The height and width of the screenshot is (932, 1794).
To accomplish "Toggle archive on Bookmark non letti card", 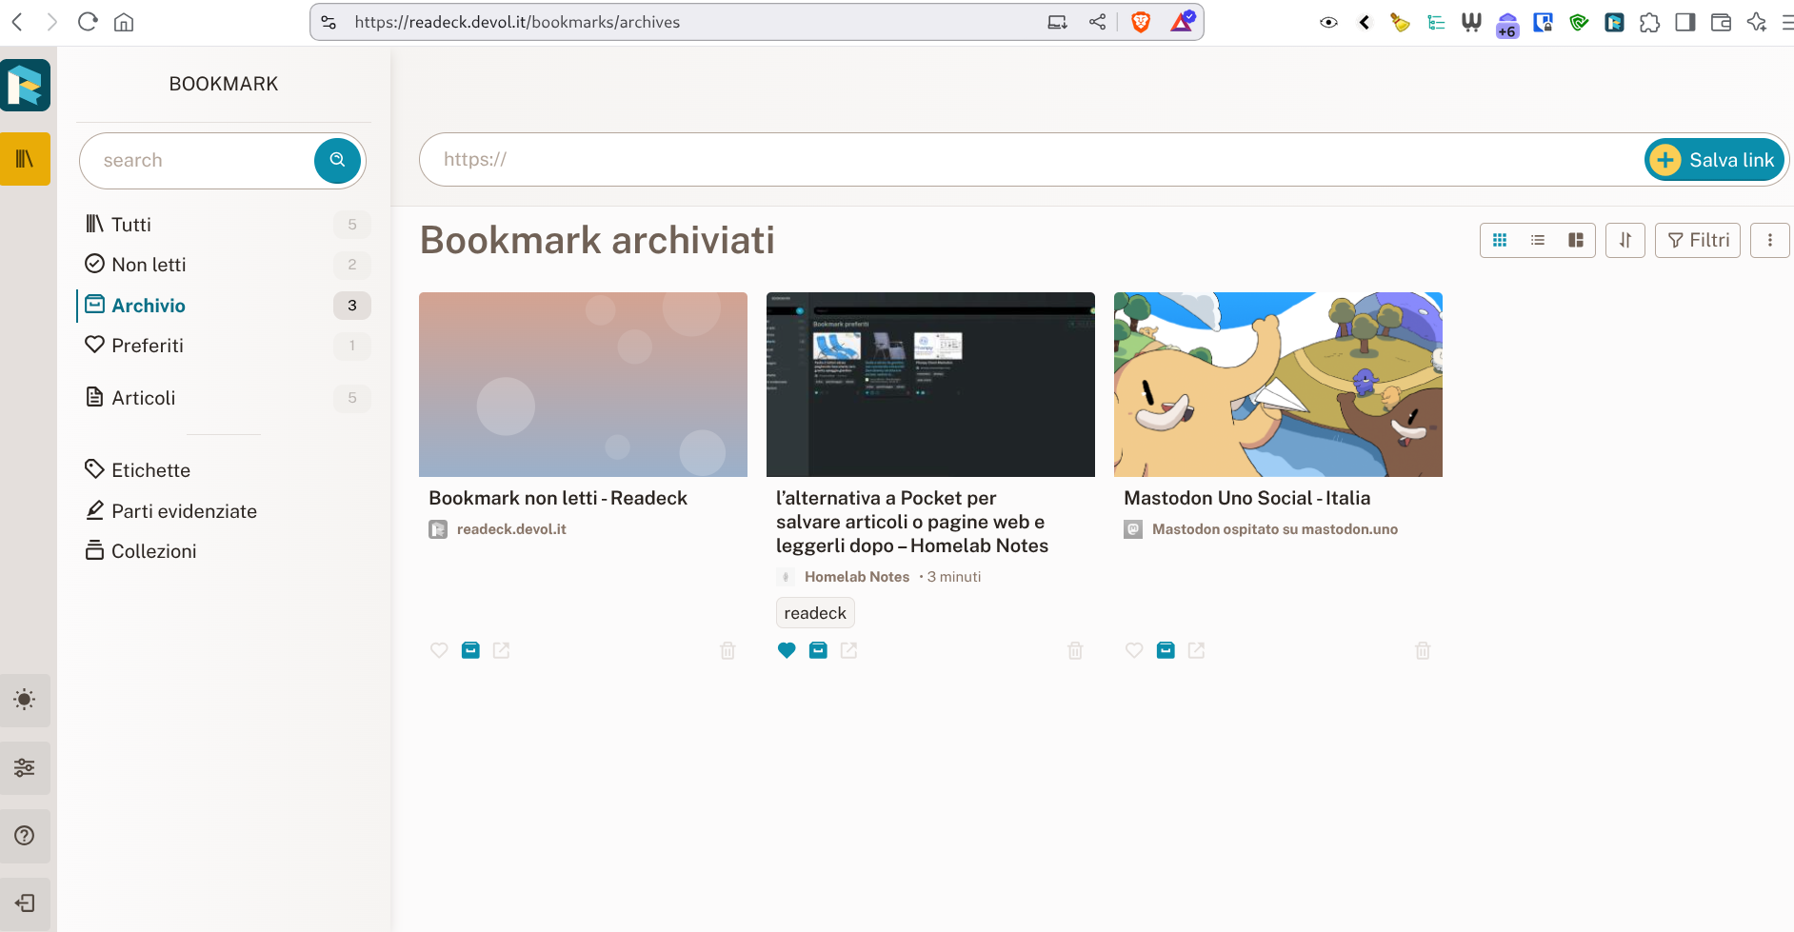I will click(470, 650).
